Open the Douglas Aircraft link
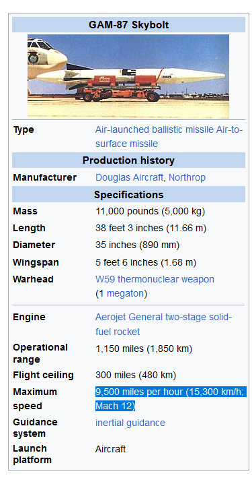252x484 pixels. point(130,177)
